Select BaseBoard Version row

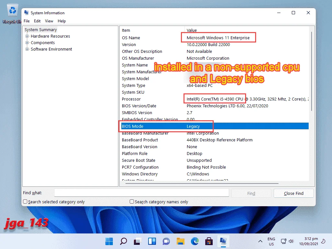coord(214,147)
